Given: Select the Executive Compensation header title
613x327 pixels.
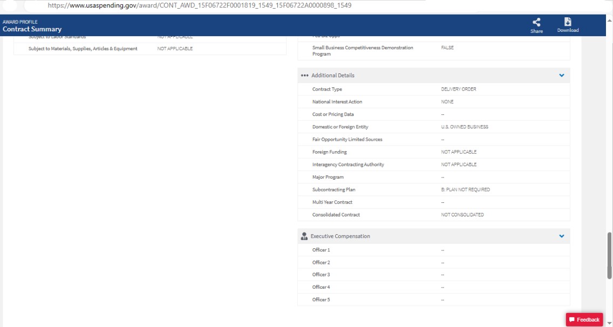Looking at the screenshot, I should pyautogui.click(x=340, y=236).
